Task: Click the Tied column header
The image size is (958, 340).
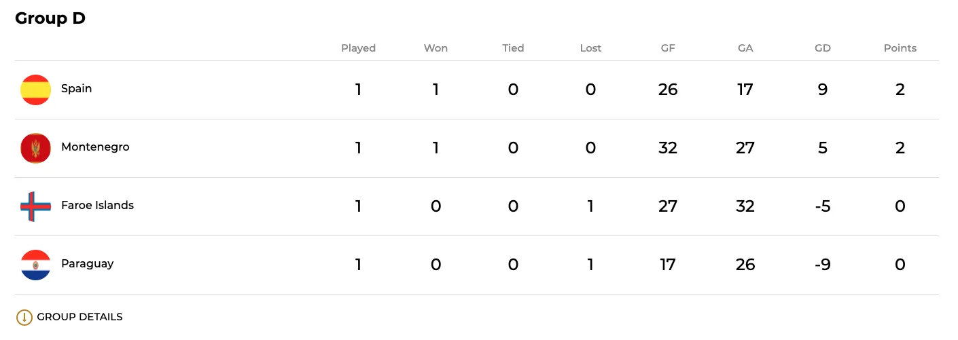Action: pos(513,48)
